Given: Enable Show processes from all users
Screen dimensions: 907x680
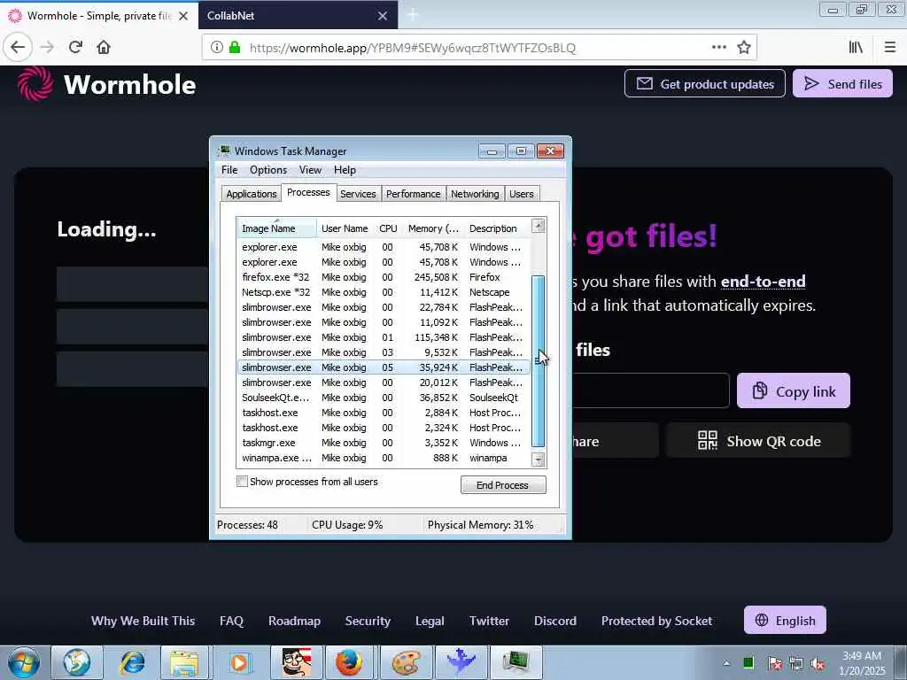Looking at the screenshot, I should 243,481.
